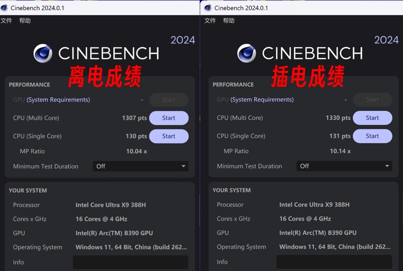Open the 文件 menu in the right window
Viewport: 403px width, 271px height.
pyautogui.click(x=210, y=21)
